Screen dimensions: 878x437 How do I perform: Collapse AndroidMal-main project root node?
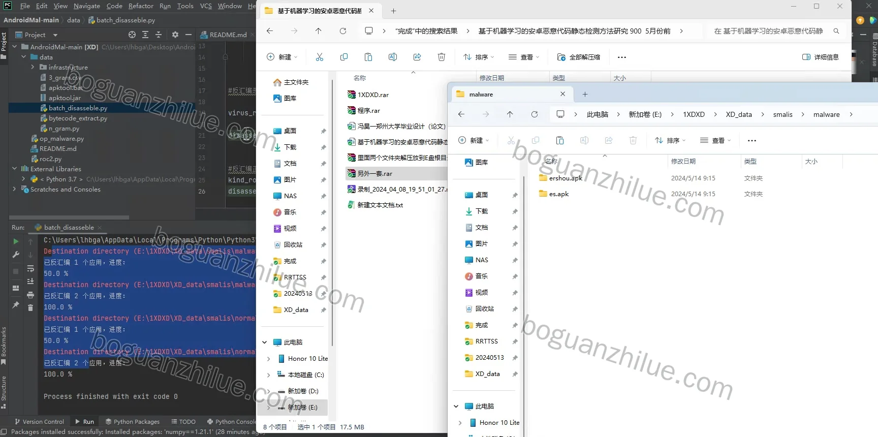click(15, 47)
